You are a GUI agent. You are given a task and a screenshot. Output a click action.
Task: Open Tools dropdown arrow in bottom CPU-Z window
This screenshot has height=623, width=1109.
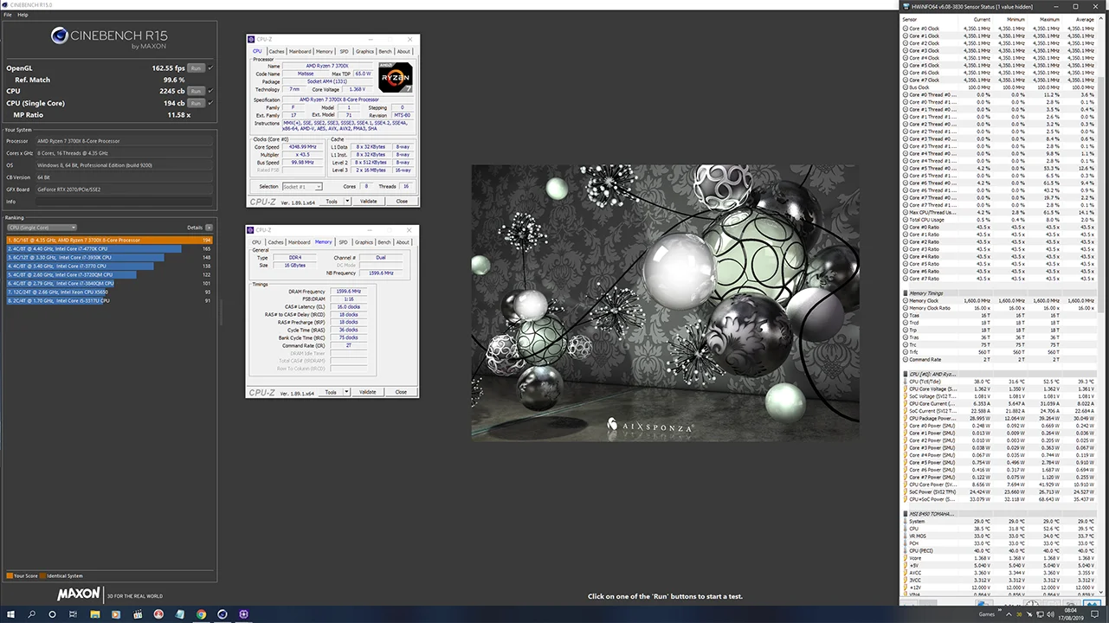pyautogui.click(x=347, y=391)
